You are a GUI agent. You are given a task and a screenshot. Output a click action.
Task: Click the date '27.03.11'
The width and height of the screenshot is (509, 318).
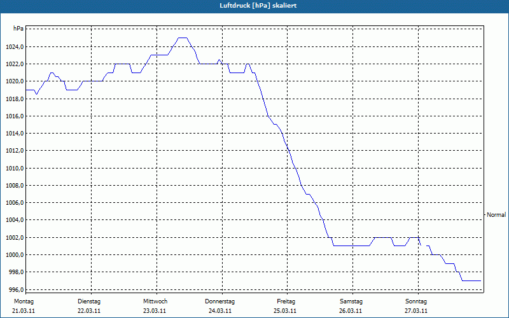click(416, 311)
